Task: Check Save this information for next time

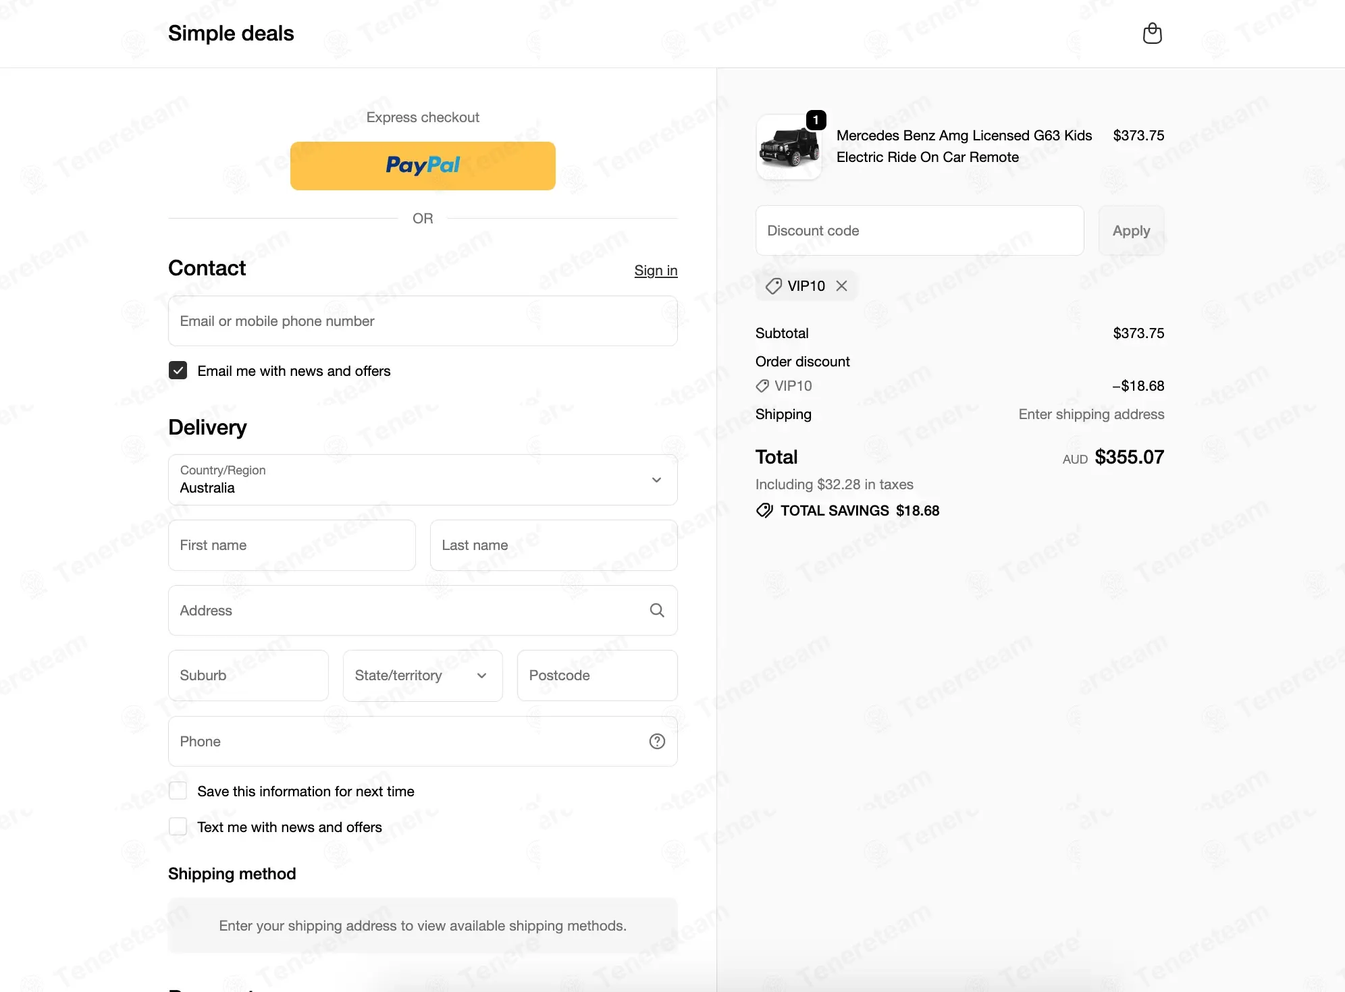Action: 178,791
